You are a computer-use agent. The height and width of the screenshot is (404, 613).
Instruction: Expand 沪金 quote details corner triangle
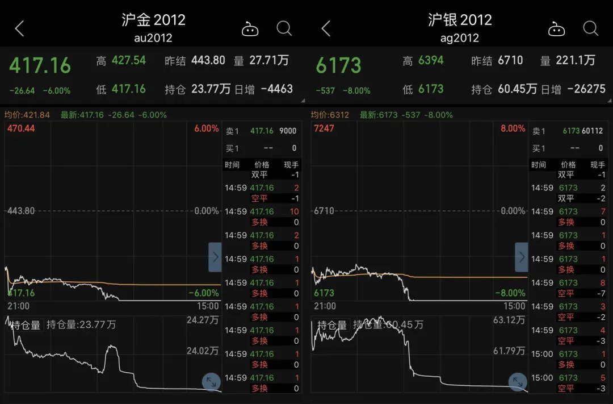tap(303, 101)
